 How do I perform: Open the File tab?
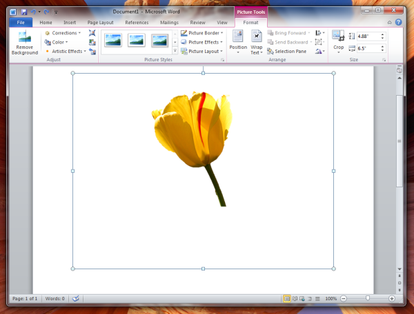(x=21, y=23)
